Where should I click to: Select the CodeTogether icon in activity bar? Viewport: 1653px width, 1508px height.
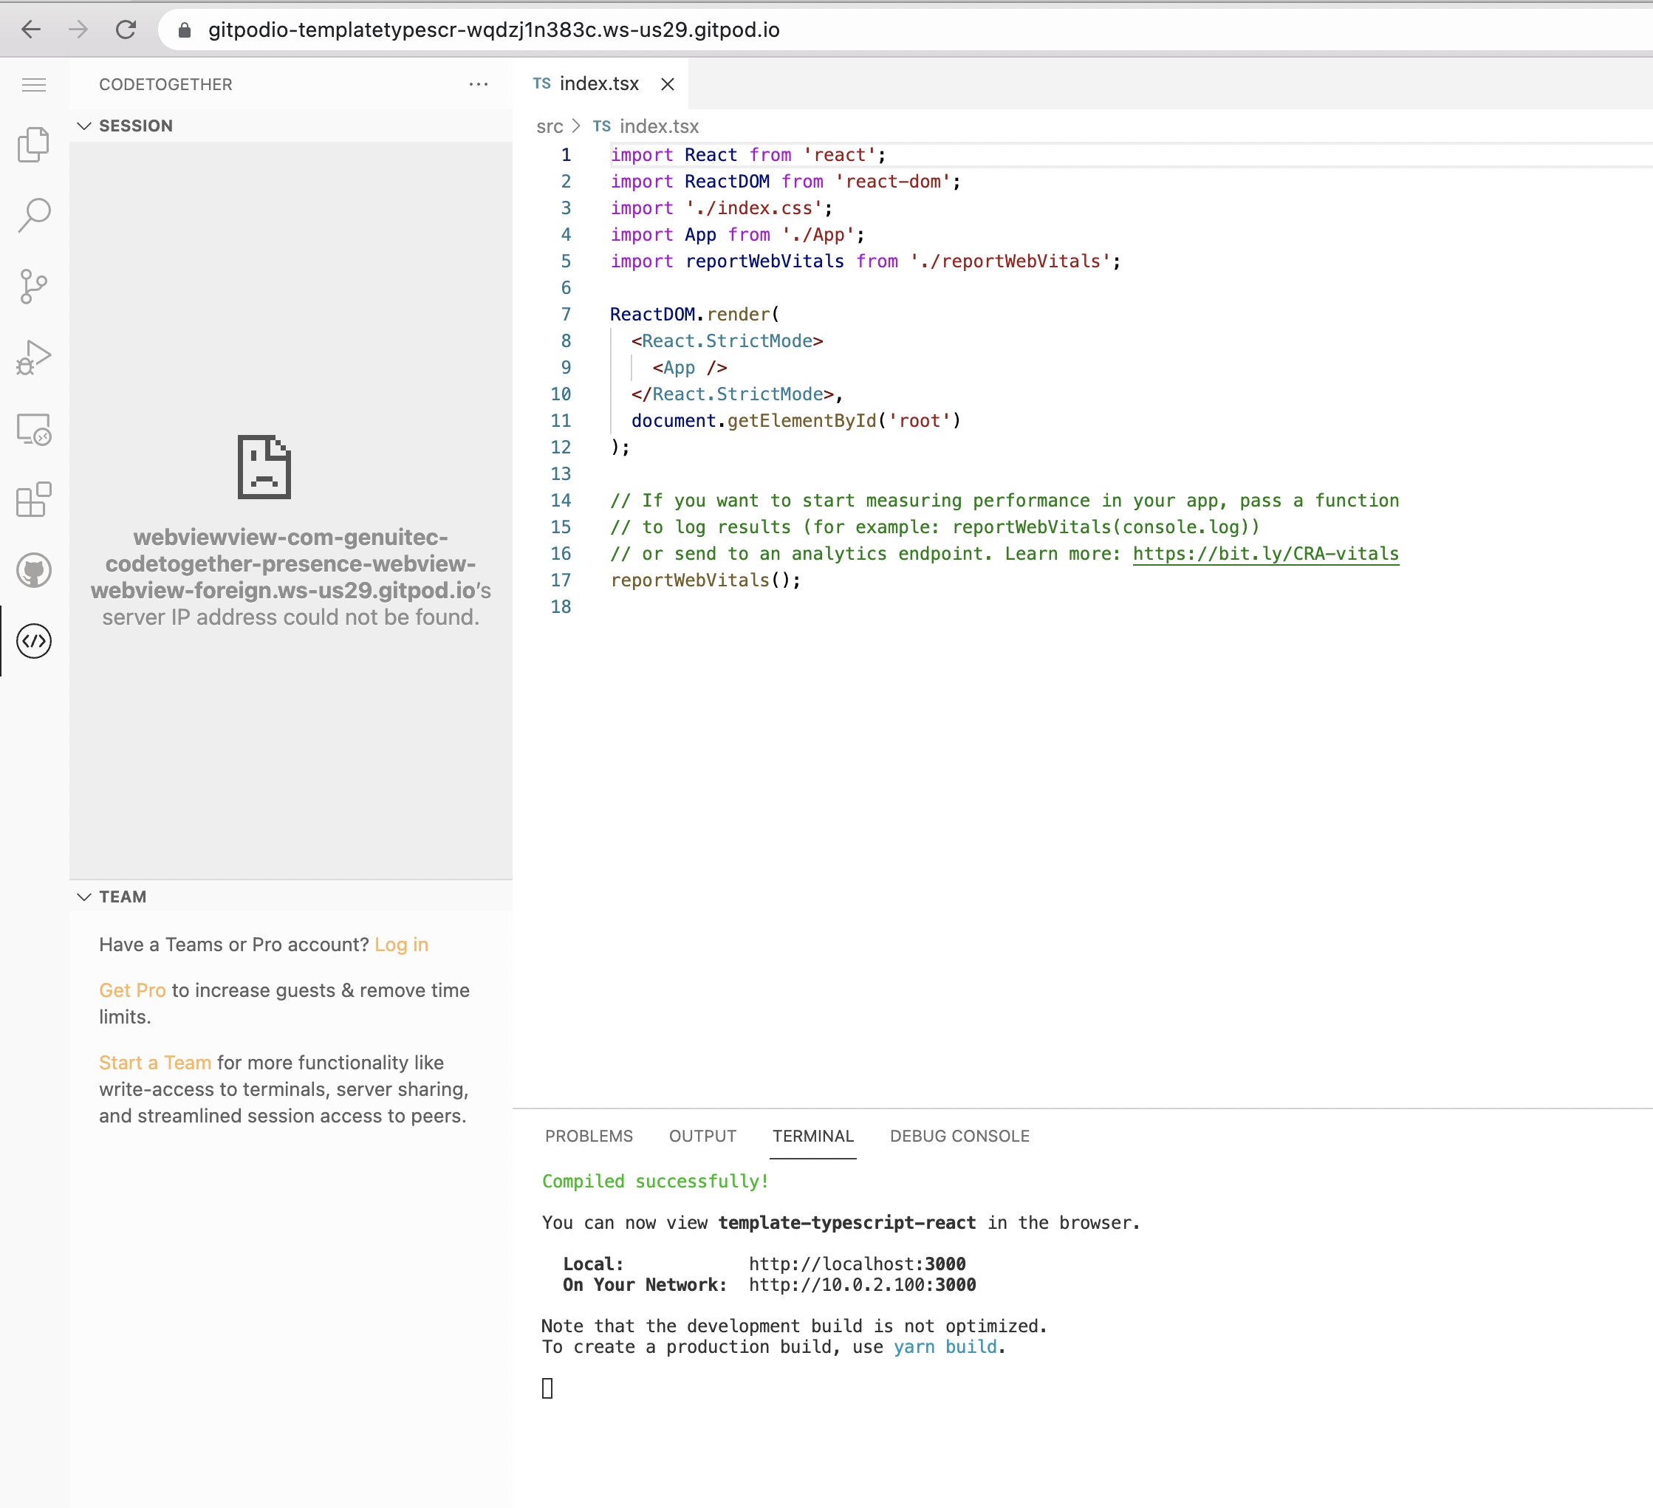click(x=34, y=642)
